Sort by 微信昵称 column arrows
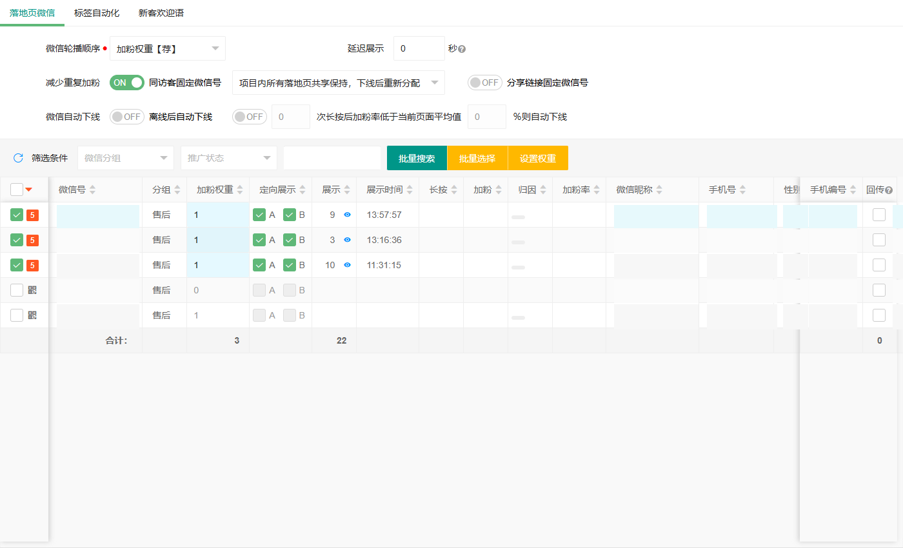The width and height of the screenshot is (903, 548). (659, 190)
